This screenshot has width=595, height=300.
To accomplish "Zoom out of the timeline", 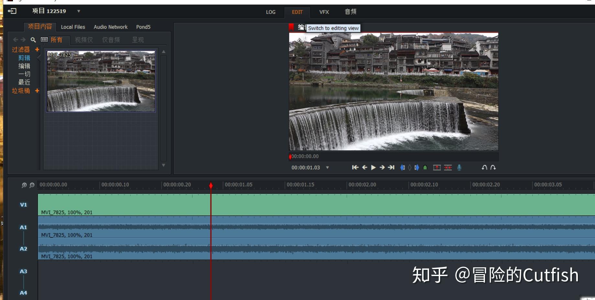I will [32, 185].
